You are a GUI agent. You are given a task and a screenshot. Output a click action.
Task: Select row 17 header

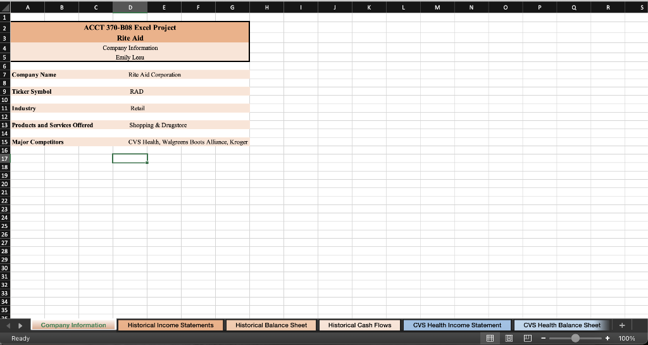5,159
